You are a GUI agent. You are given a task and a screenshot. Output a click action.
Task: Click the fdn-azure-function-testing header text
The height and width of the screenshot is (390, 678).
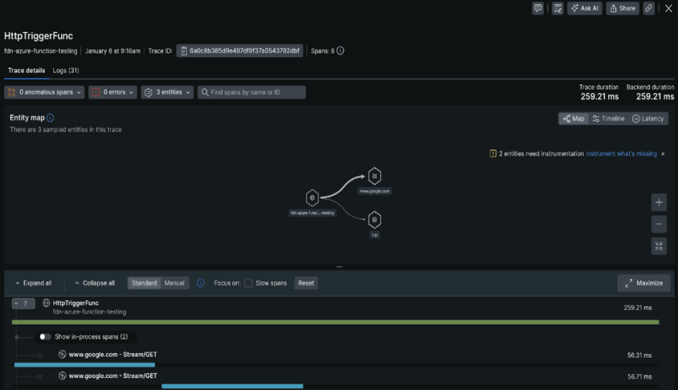coord(41,51)
